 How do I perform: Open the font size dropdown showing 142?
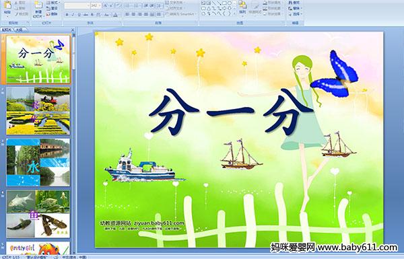coord(96,5)
